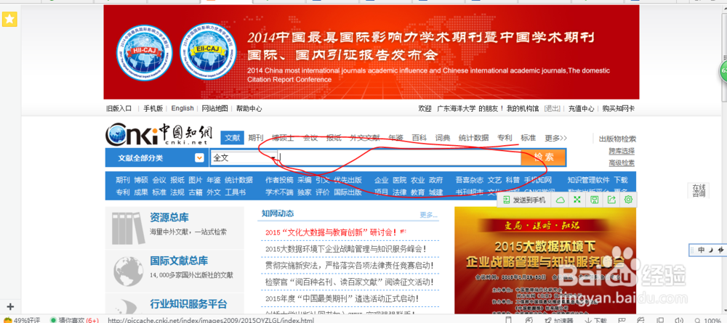This screenshot has height=323, width=727.
Task: Open 国际文献总库 link
Action: (179, 261)
